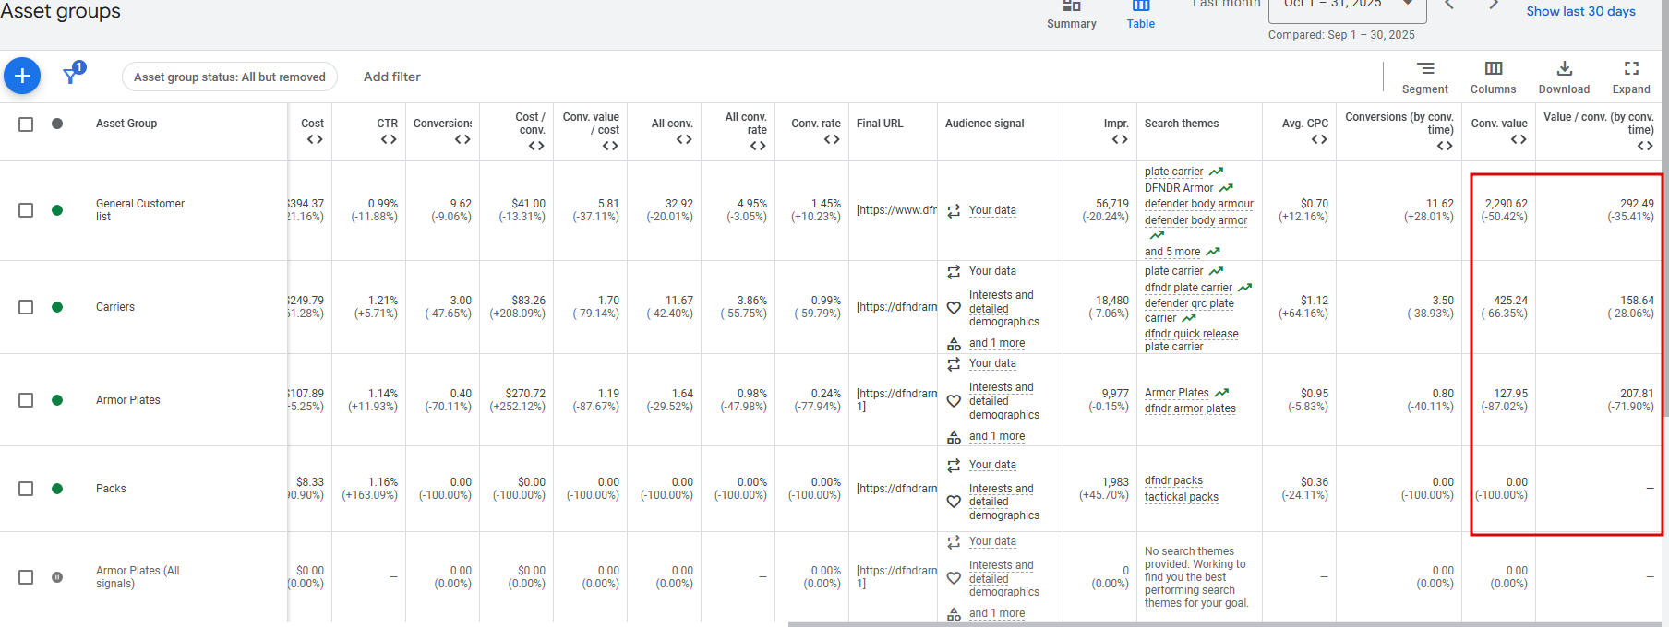Switch to the Summary view

pyautogui.click(x=1072, y=15)
